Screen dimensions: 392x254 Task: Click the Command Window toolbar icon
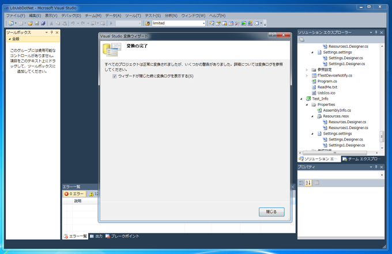point(257,23)
